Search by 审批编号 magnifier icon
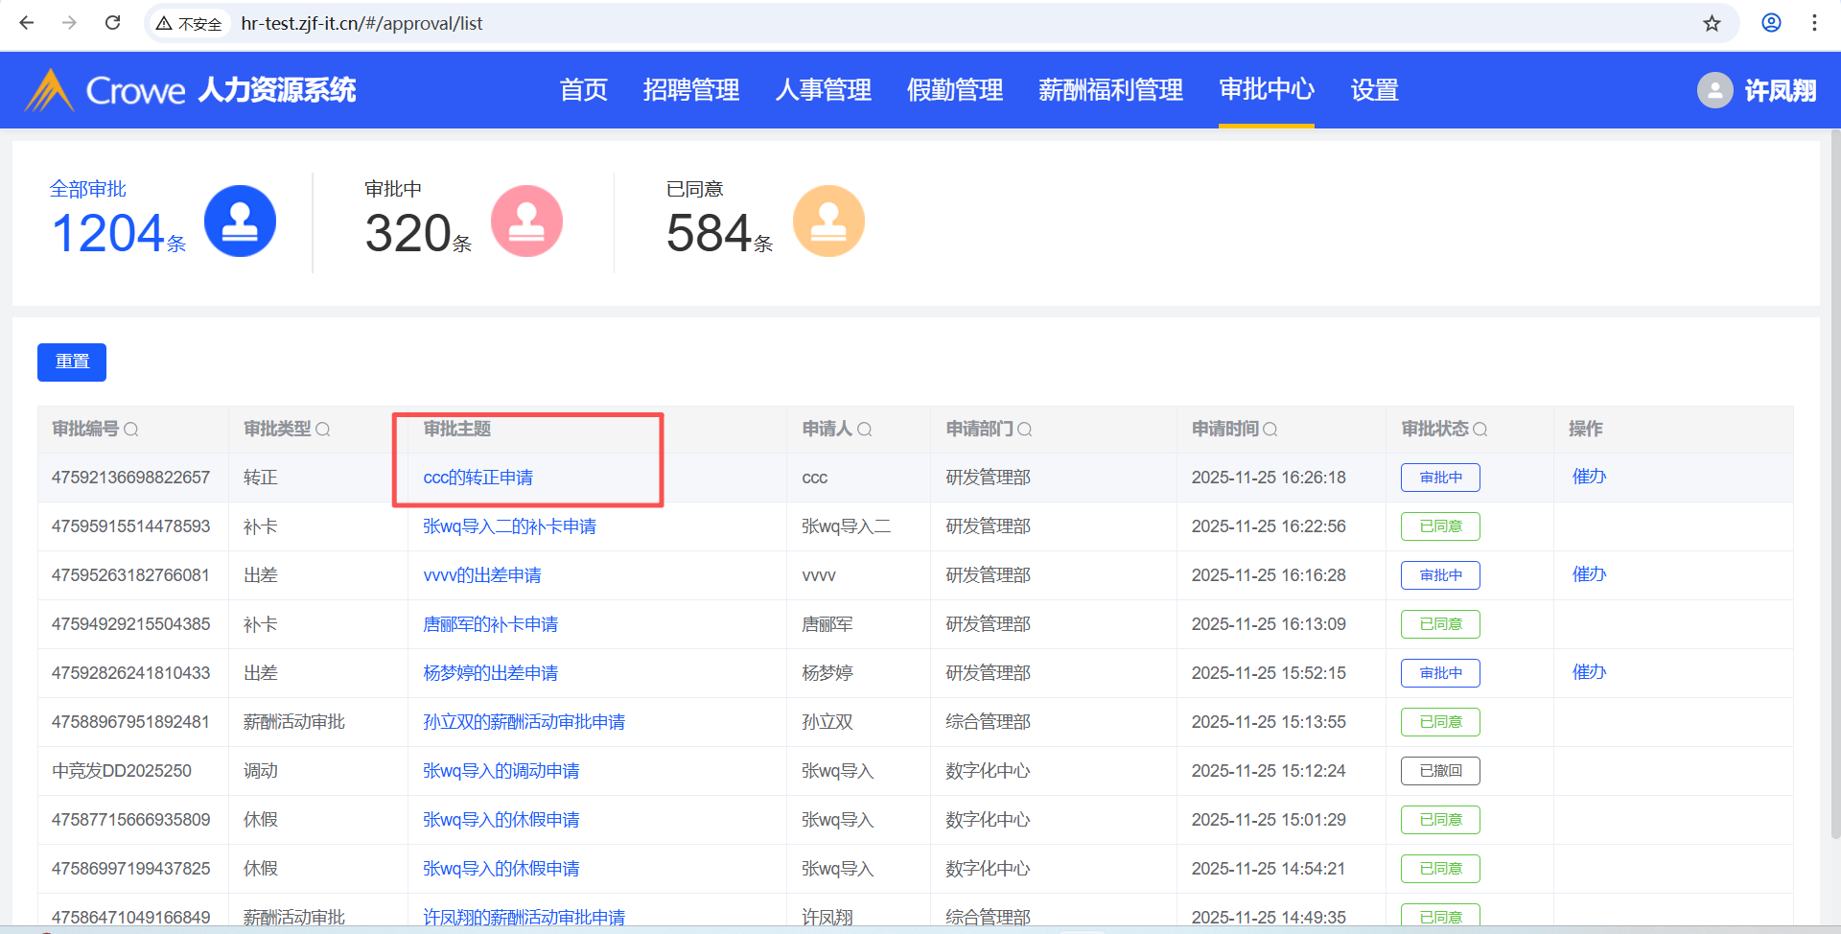Screen dimensions: 1841x934 tap(131, 430)
